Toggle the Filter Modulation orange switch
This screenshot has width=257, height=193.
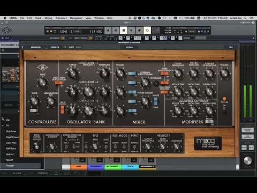164,73
